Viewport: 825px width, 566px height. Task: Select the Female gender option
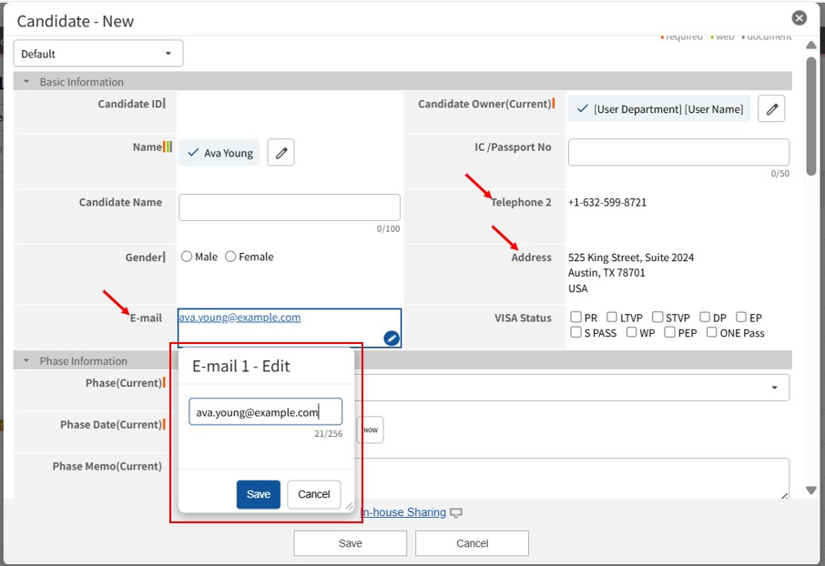point(230,257)
